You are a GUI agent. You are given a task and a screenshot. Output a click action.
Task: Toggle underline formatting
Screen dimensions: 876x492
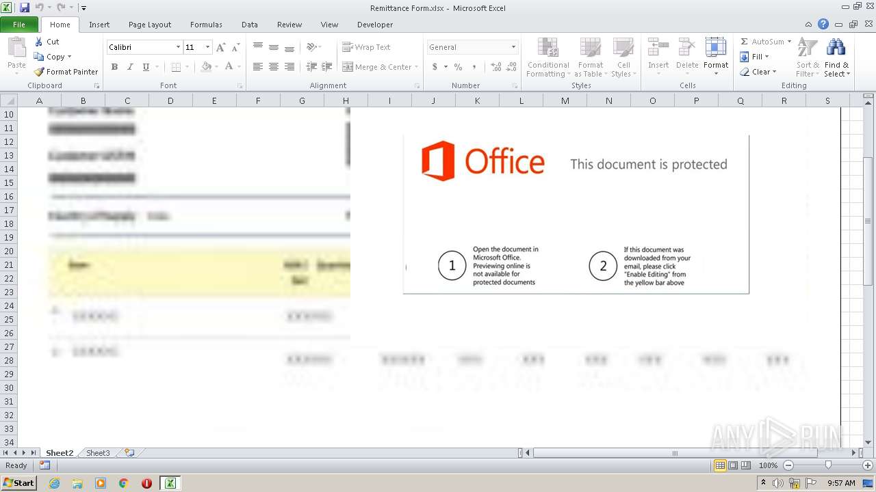146,67
